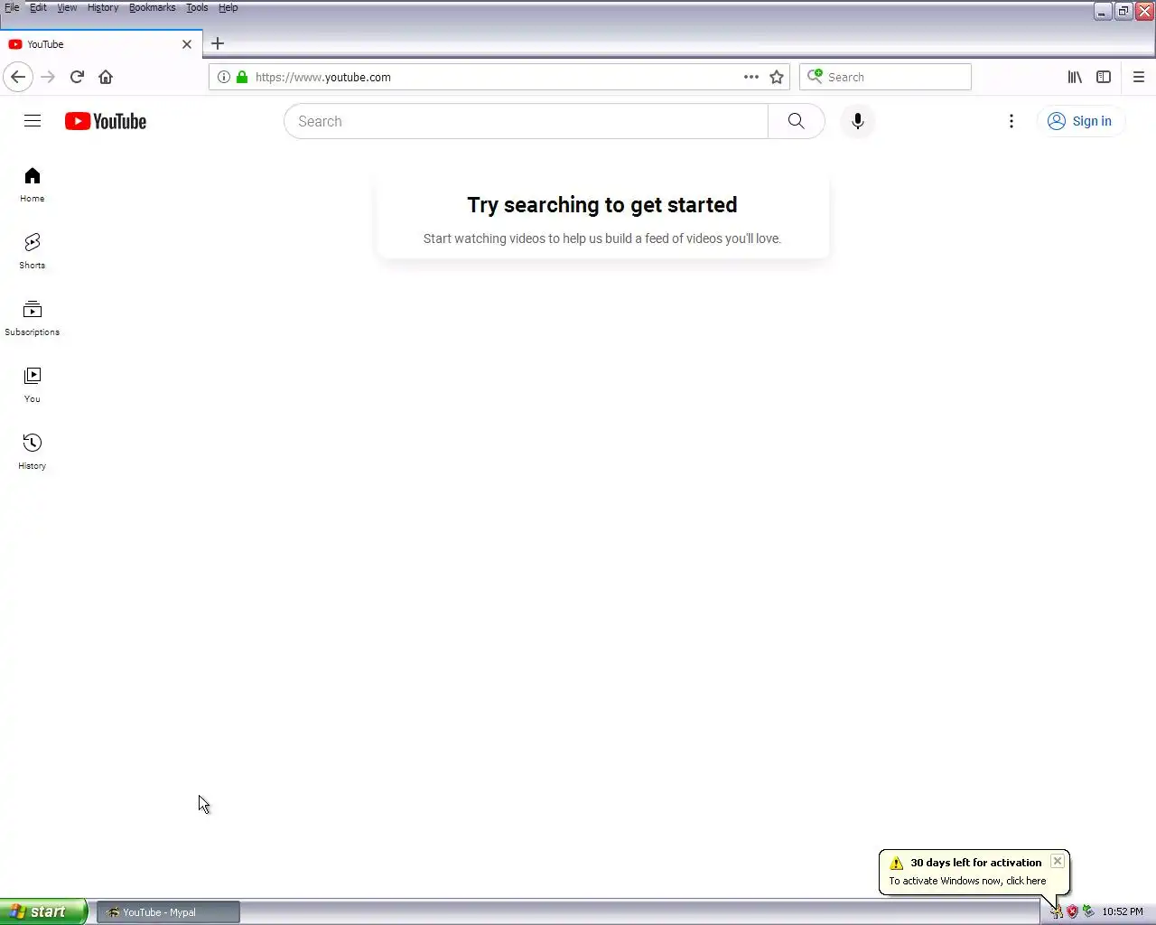The image size is (1156, 925).
Task: Go to Home in YouTube sidebar
Action: pos(33,184)
